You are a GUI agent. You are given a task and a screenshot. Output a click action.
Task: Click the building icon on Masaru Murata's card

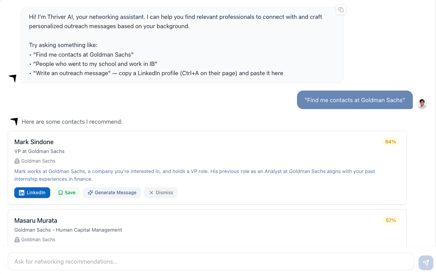17,239
